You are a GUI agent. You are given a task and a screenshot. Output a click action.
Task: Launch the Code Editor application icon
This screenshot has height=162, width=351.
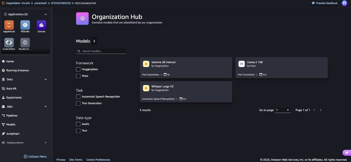(x=9, y=43)
